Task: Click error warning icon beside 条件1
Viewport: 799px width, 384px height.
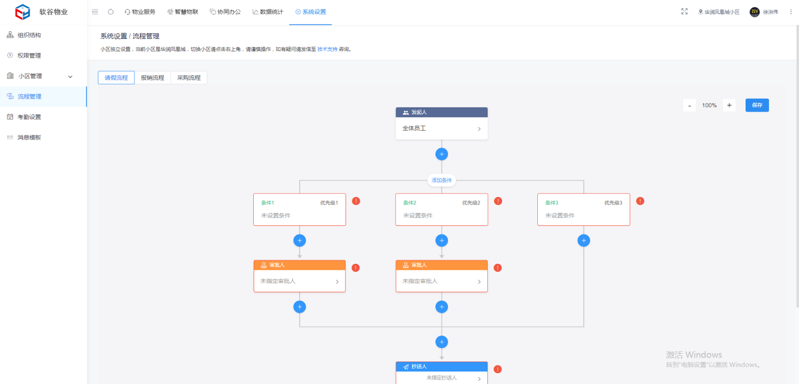Action: pos(356,201)
